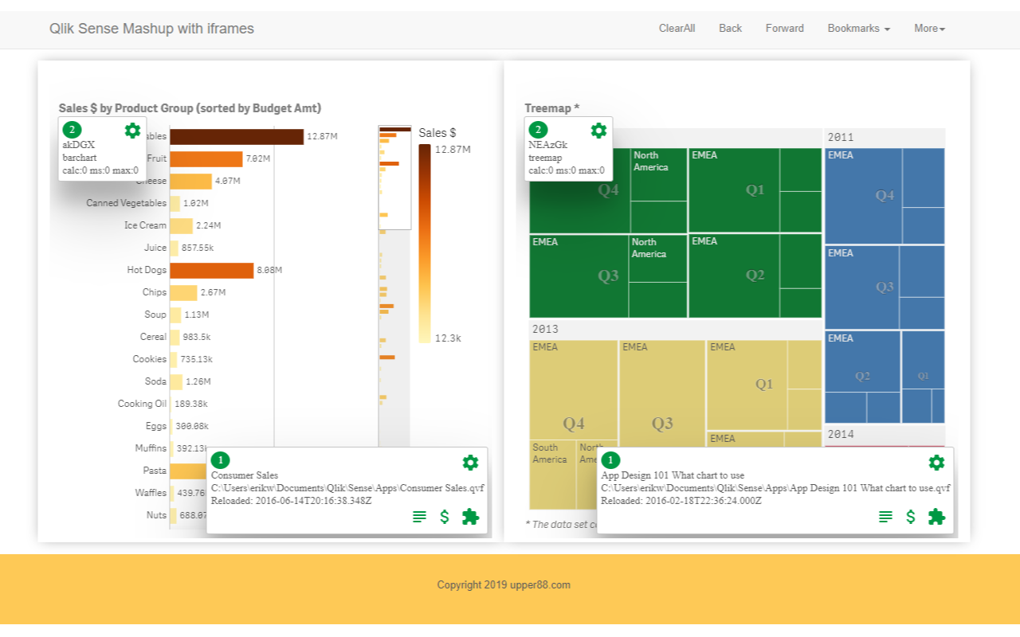Open settings gear in Consumer Sales panel
The width and height of the screenshot is (1020, 637).
click(470, 463)
